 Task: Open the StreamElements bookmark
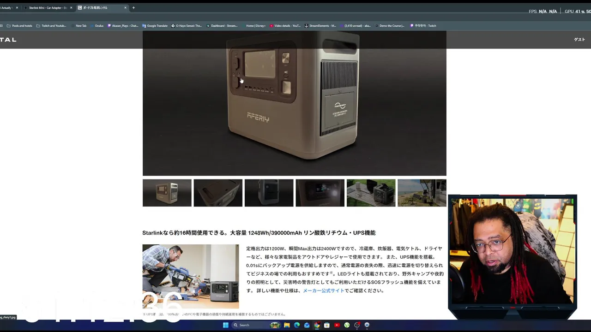click(320, 26)
